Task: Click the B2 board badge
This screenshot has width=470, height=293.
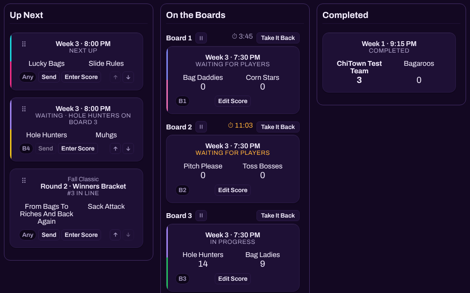Action: (183, 190)
